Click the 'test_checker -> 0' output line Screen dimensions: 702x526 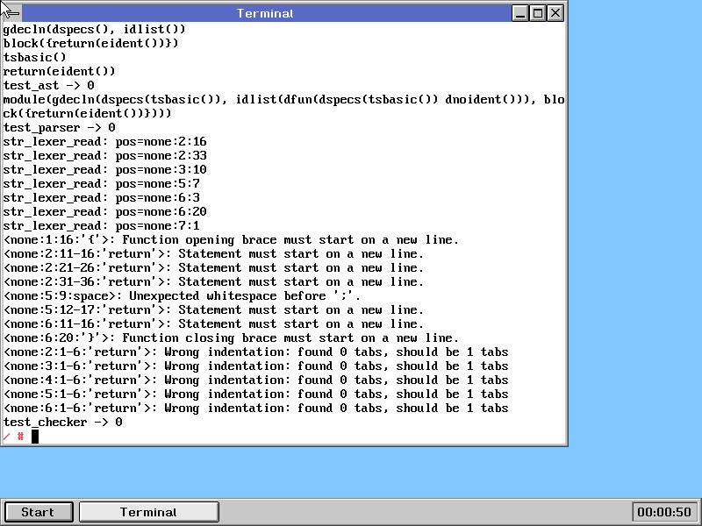62,422
